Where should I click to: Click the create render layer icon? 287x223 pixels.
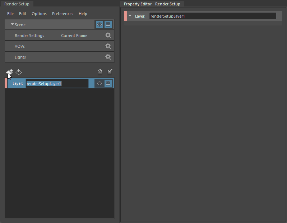(x=10, y=72)
